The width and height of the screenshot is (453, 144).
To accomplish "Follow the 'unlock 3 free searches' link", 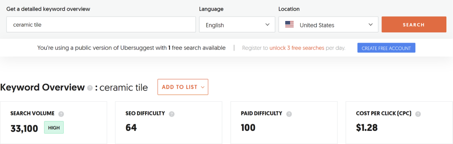I will (x=297, y=48).
